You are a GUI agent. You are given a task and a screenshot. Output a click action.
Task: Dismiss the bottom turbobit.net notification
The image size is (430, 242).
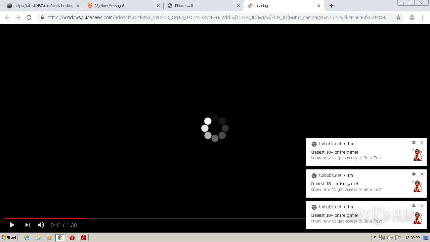[422, 206]
